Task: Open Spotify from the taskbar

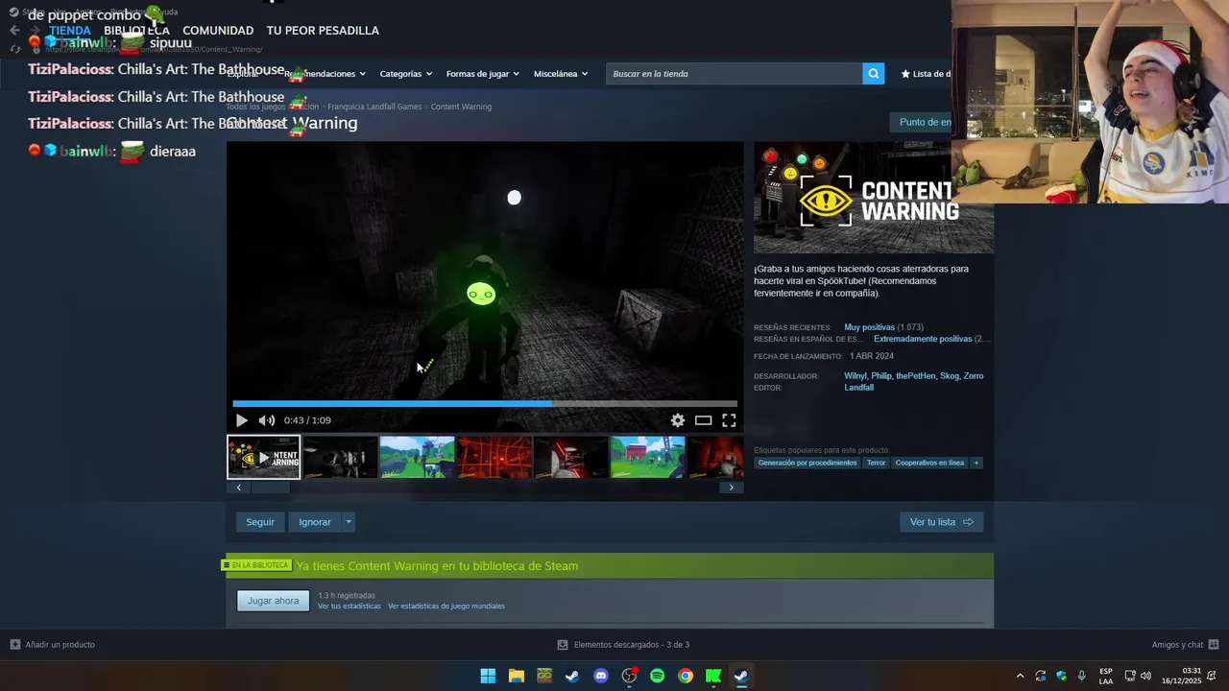Action: pos(657,676)
